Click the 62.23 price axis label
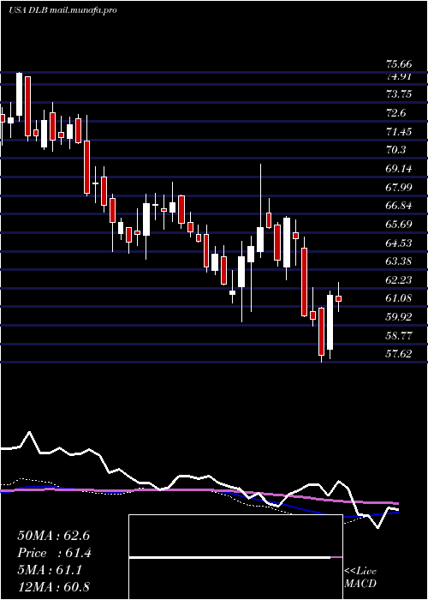The width and height of the screenshot is (428, 600). click(x=399, y=279)
